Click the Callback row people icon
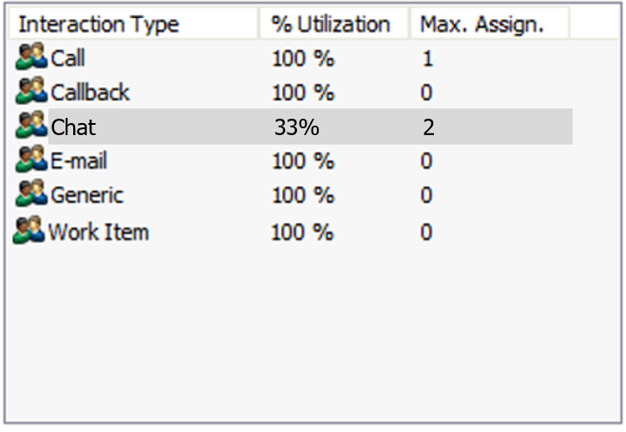 tap(31, 91)
